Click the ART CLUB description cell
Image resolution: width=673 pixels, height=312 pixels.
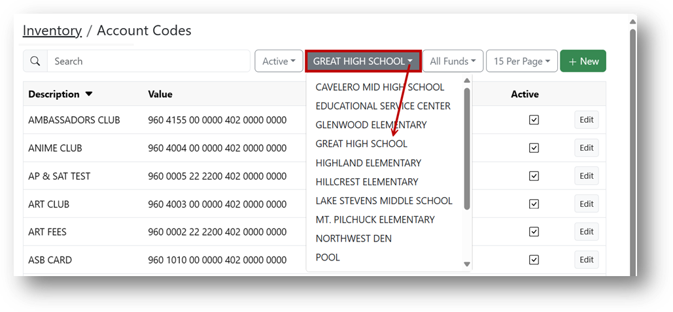pos(48,204)
